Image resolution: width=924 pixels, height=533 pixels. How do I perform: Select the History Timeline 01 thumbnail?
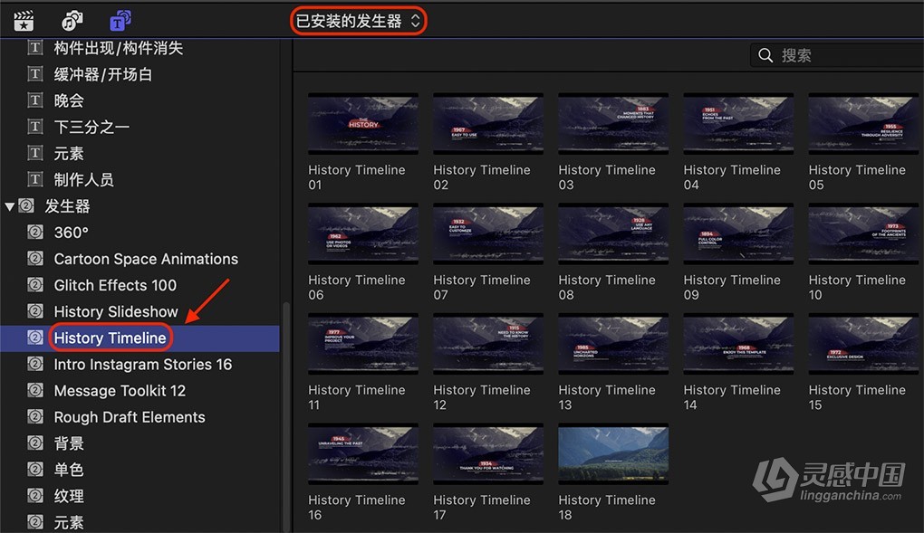tap(363, 124)
